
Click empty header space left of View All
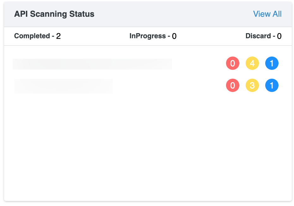174,14
